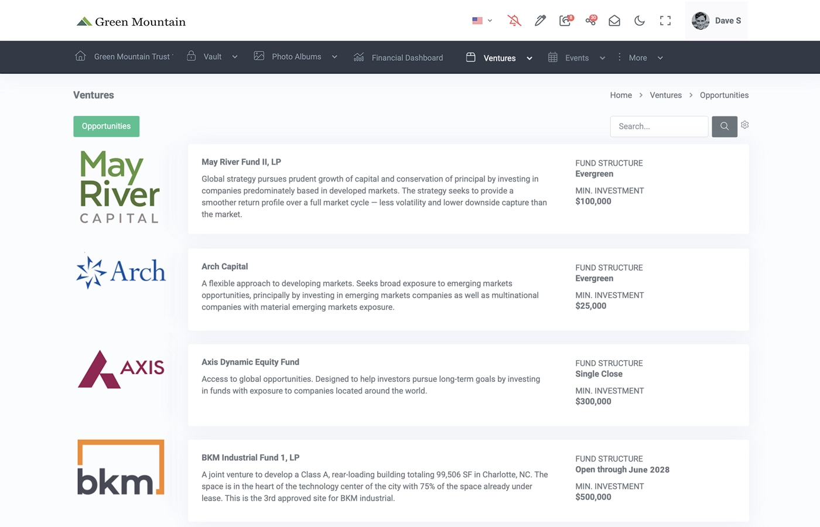Open the language flag selector
The image size is (820, 527).
(x=482, y=20)
